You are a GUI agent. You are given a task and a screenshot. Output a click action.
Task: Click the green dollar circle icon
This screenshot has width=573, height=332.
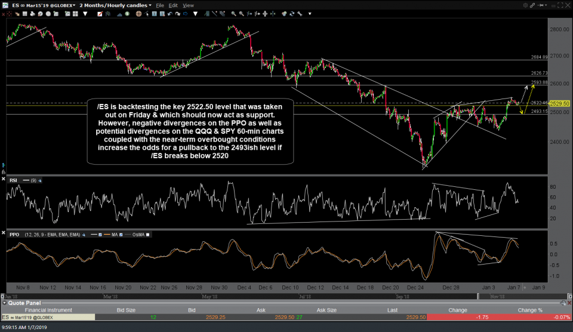pos(127,14)
